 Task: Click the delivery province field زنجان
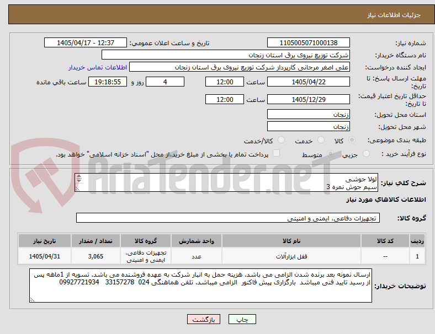point(309,114)
